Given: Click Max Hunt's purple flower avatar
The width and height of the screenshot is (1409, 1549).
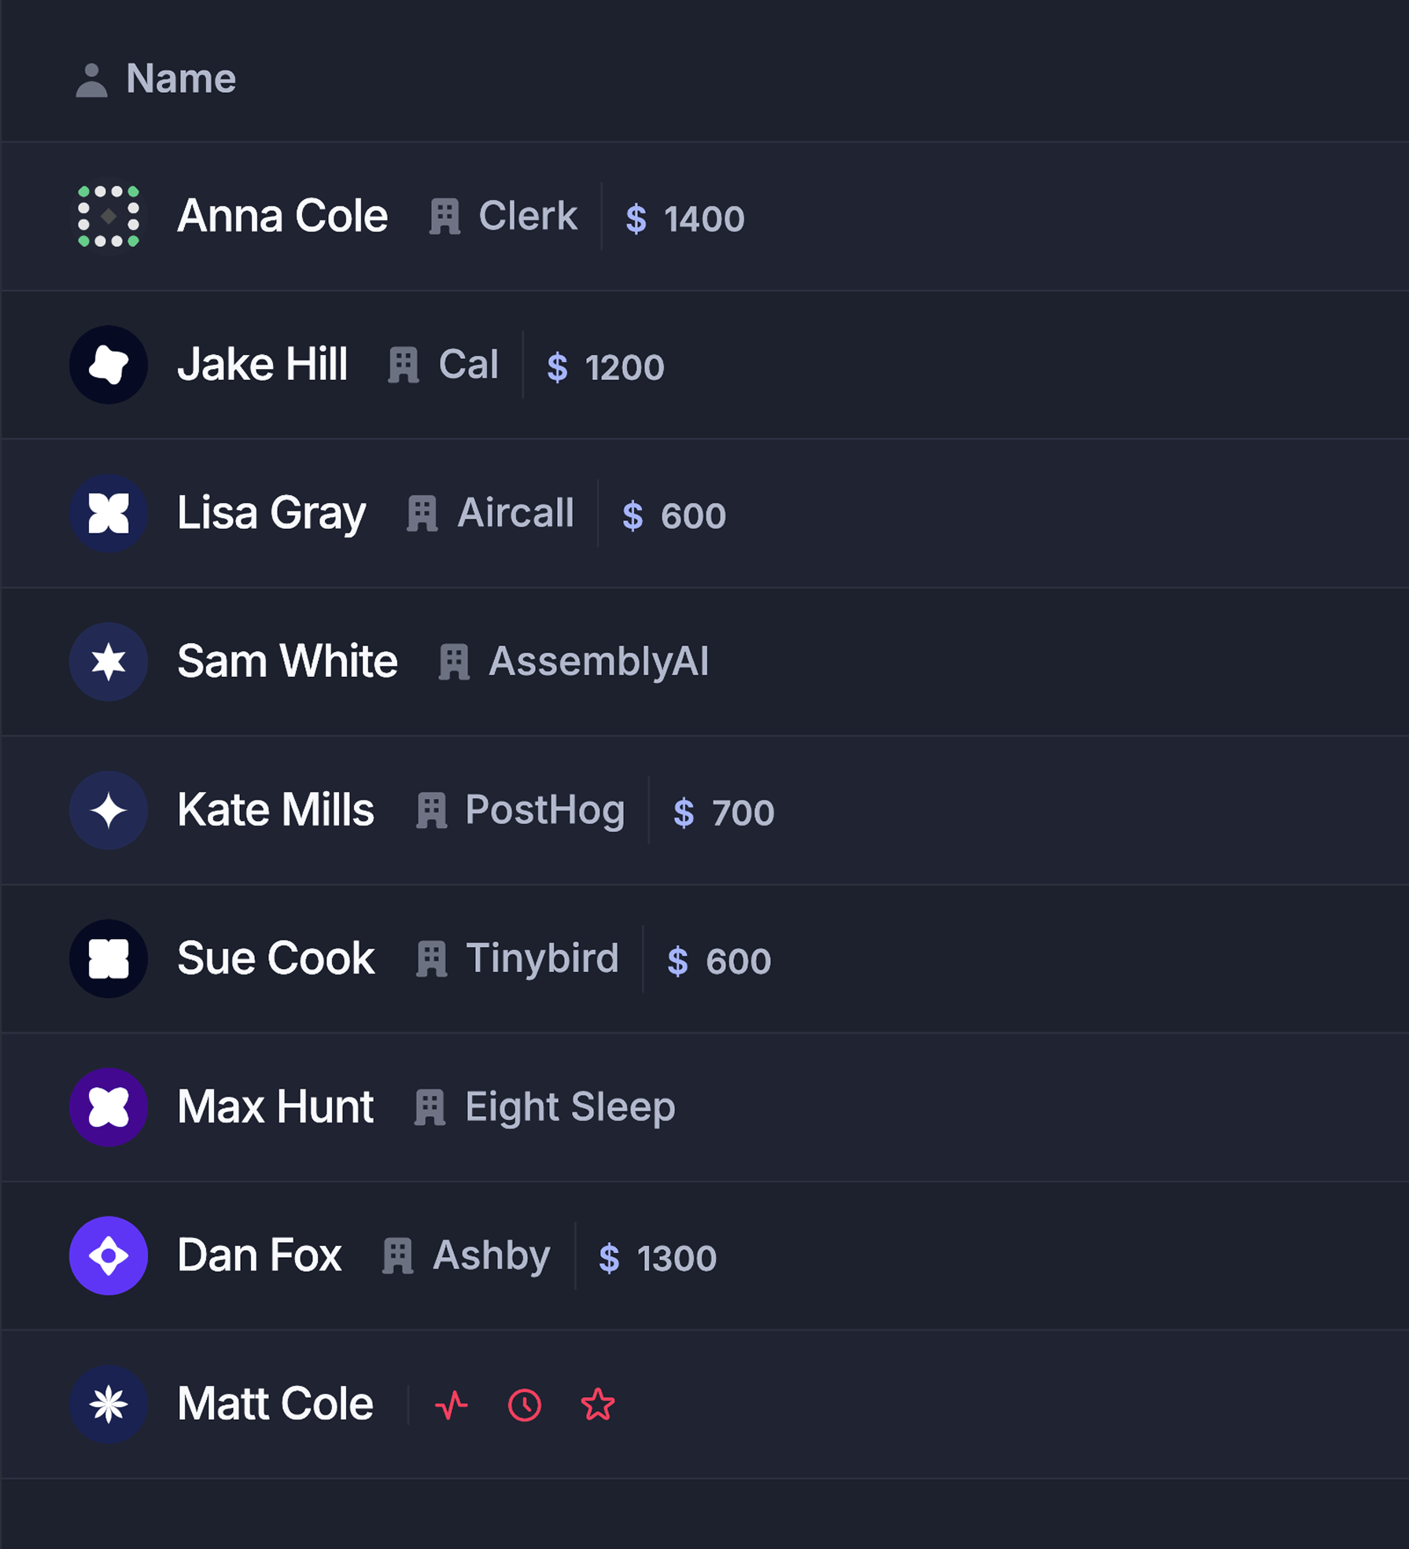Looking at the screenshot, I should (x=109, y=1107).
